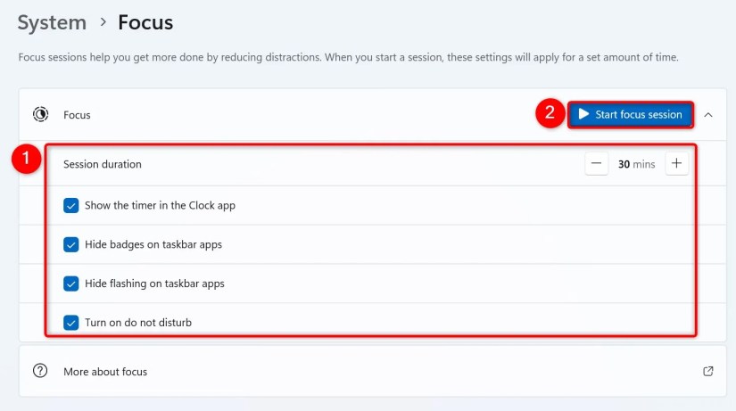Click the Session duration label
Image resolution: width=736 pixels, height=411 pixels.
[103, 164]
